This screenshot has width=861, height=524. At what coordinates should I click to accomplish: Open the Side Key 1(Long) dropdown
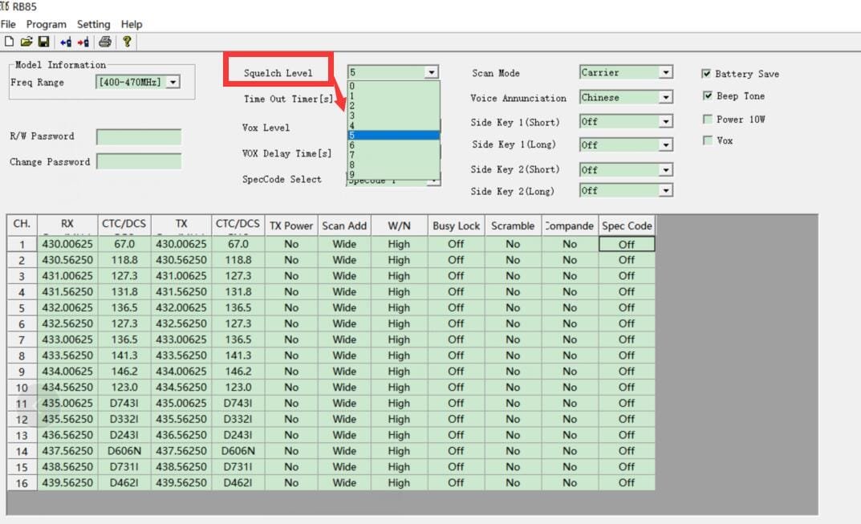(665, 145)
